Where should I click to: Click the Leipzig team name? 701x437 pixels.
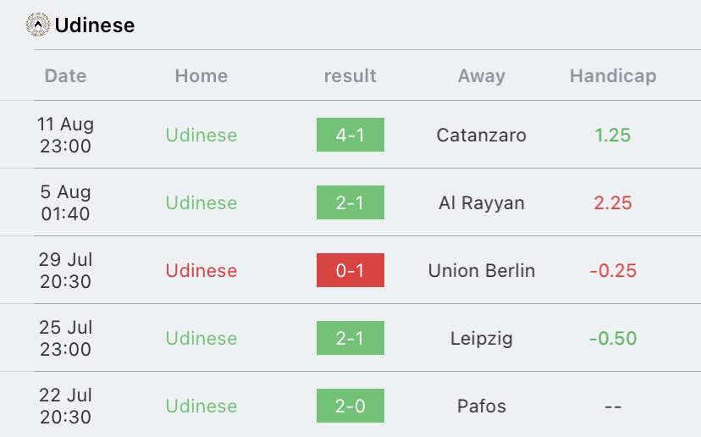482,339
